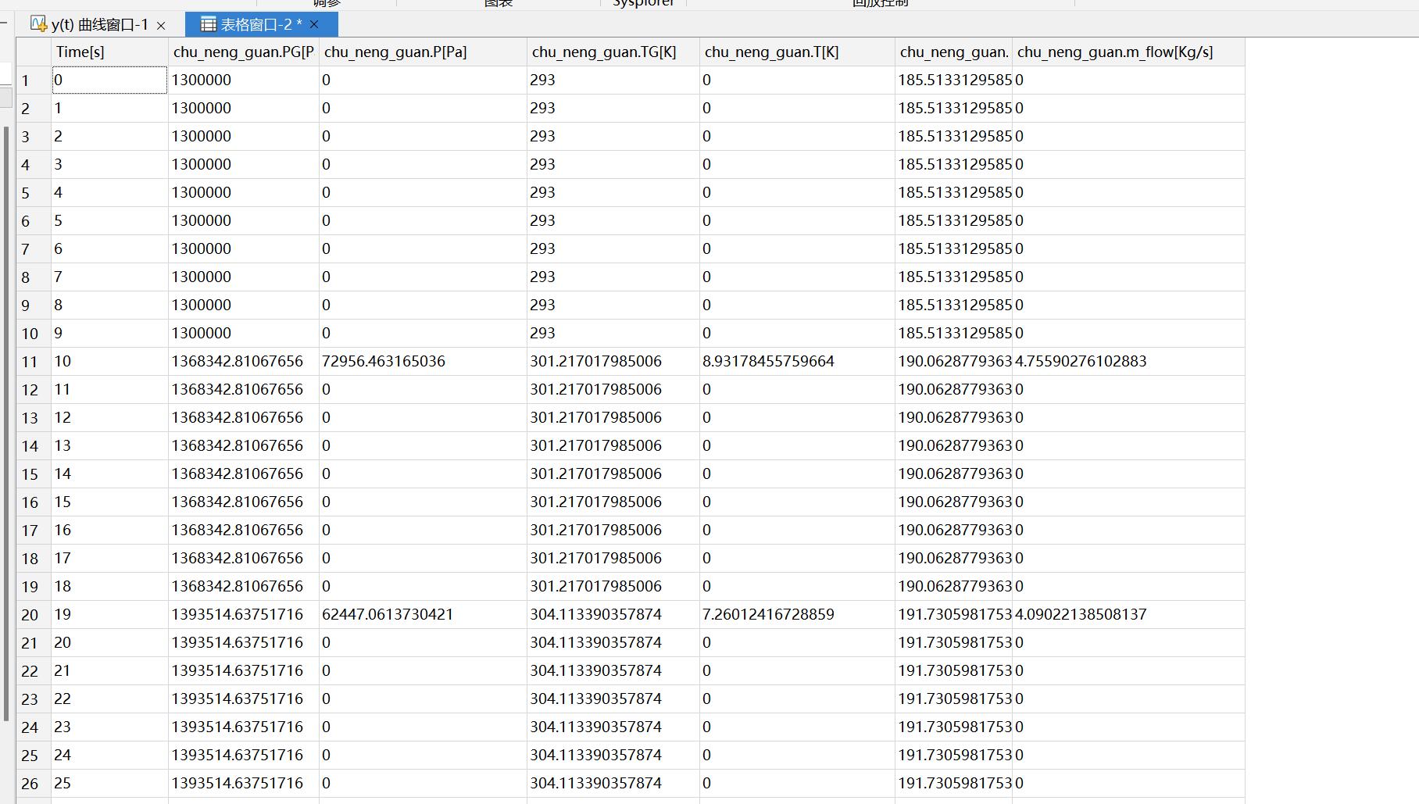Click 191.7305981753 value in row 20
The width and height of the screenshot is (1419, 804).
pyautogui.click(x=954, y=614)
